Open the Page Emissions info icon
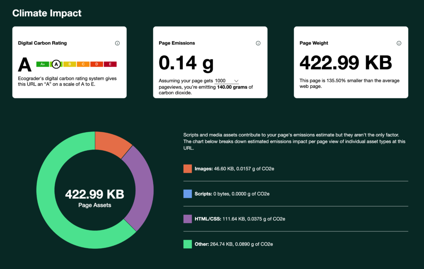 258,43
